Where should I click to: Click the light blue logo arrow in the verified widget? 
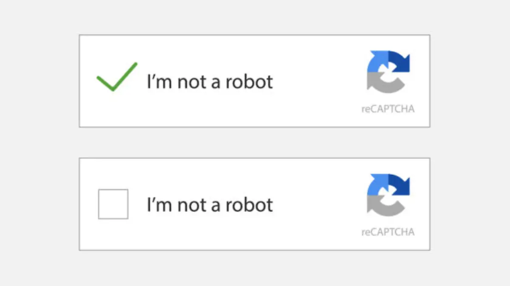[x=376, y=62]
